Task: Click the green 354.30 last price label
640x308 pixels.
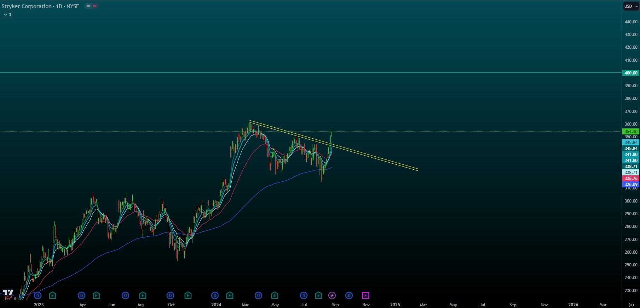Action: coord(631,131)
